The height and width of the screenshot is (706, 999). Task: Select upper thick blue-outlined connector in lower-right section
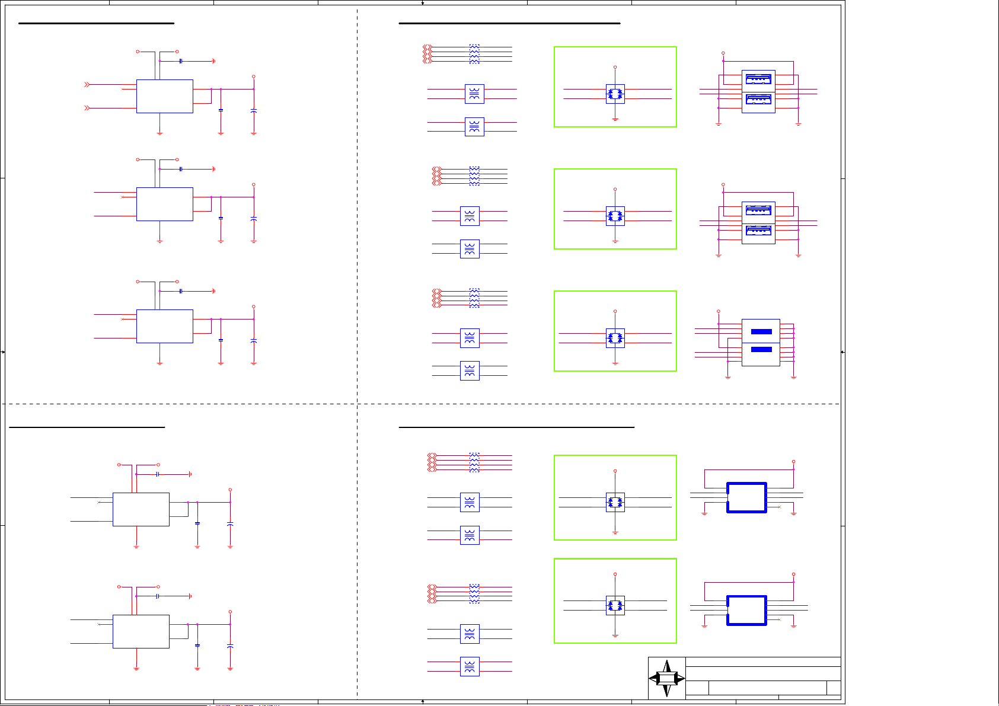(x=747, y=497)
